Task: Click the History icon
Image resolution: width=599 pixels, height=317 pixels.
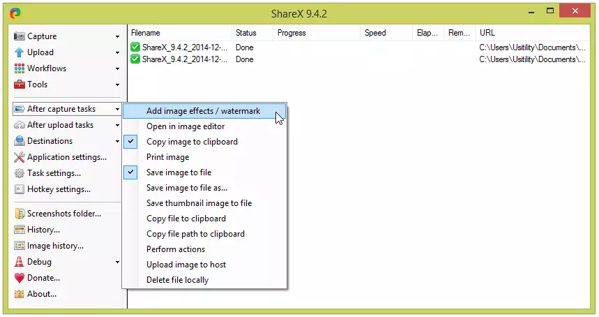Action: pos(19,230)
